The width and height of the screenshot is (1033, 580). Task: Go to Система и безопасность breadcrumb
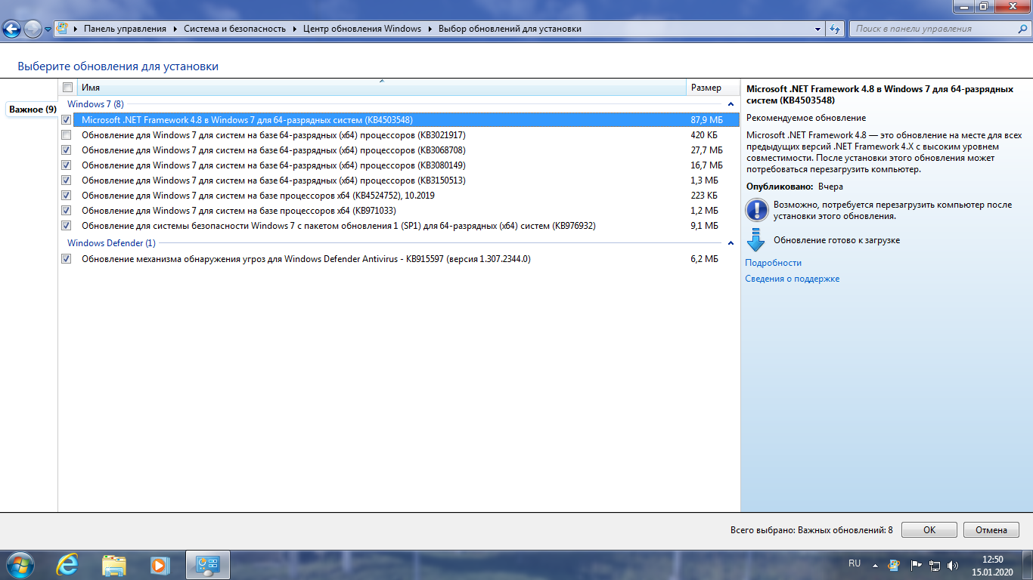click(234, 29)
